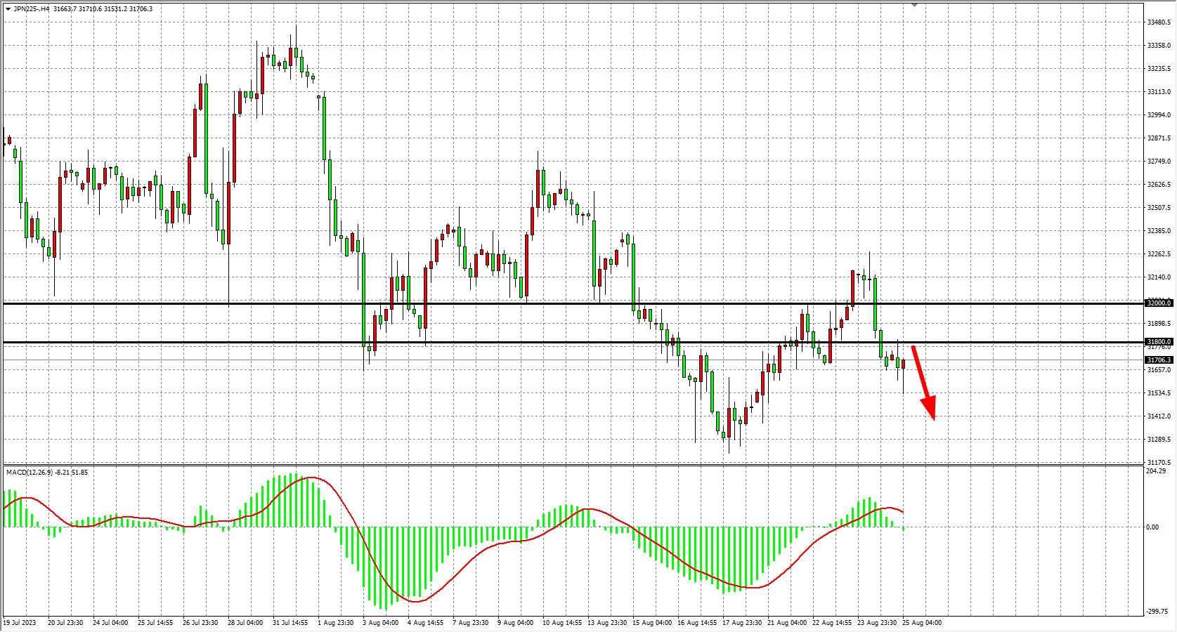1177x632 pixels.
Task: Click the last red candle on chart
Action: click(x=903, y=364)
